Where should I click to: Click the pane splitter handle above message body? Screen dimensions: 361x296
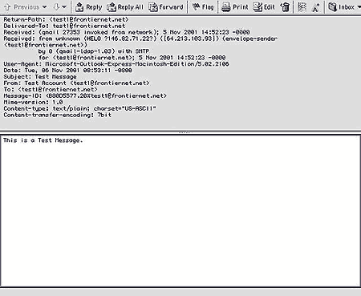185,132
